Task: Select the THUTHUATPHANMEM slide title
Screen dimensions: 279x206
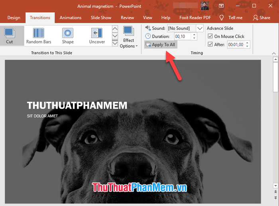Action: [77, 105]
